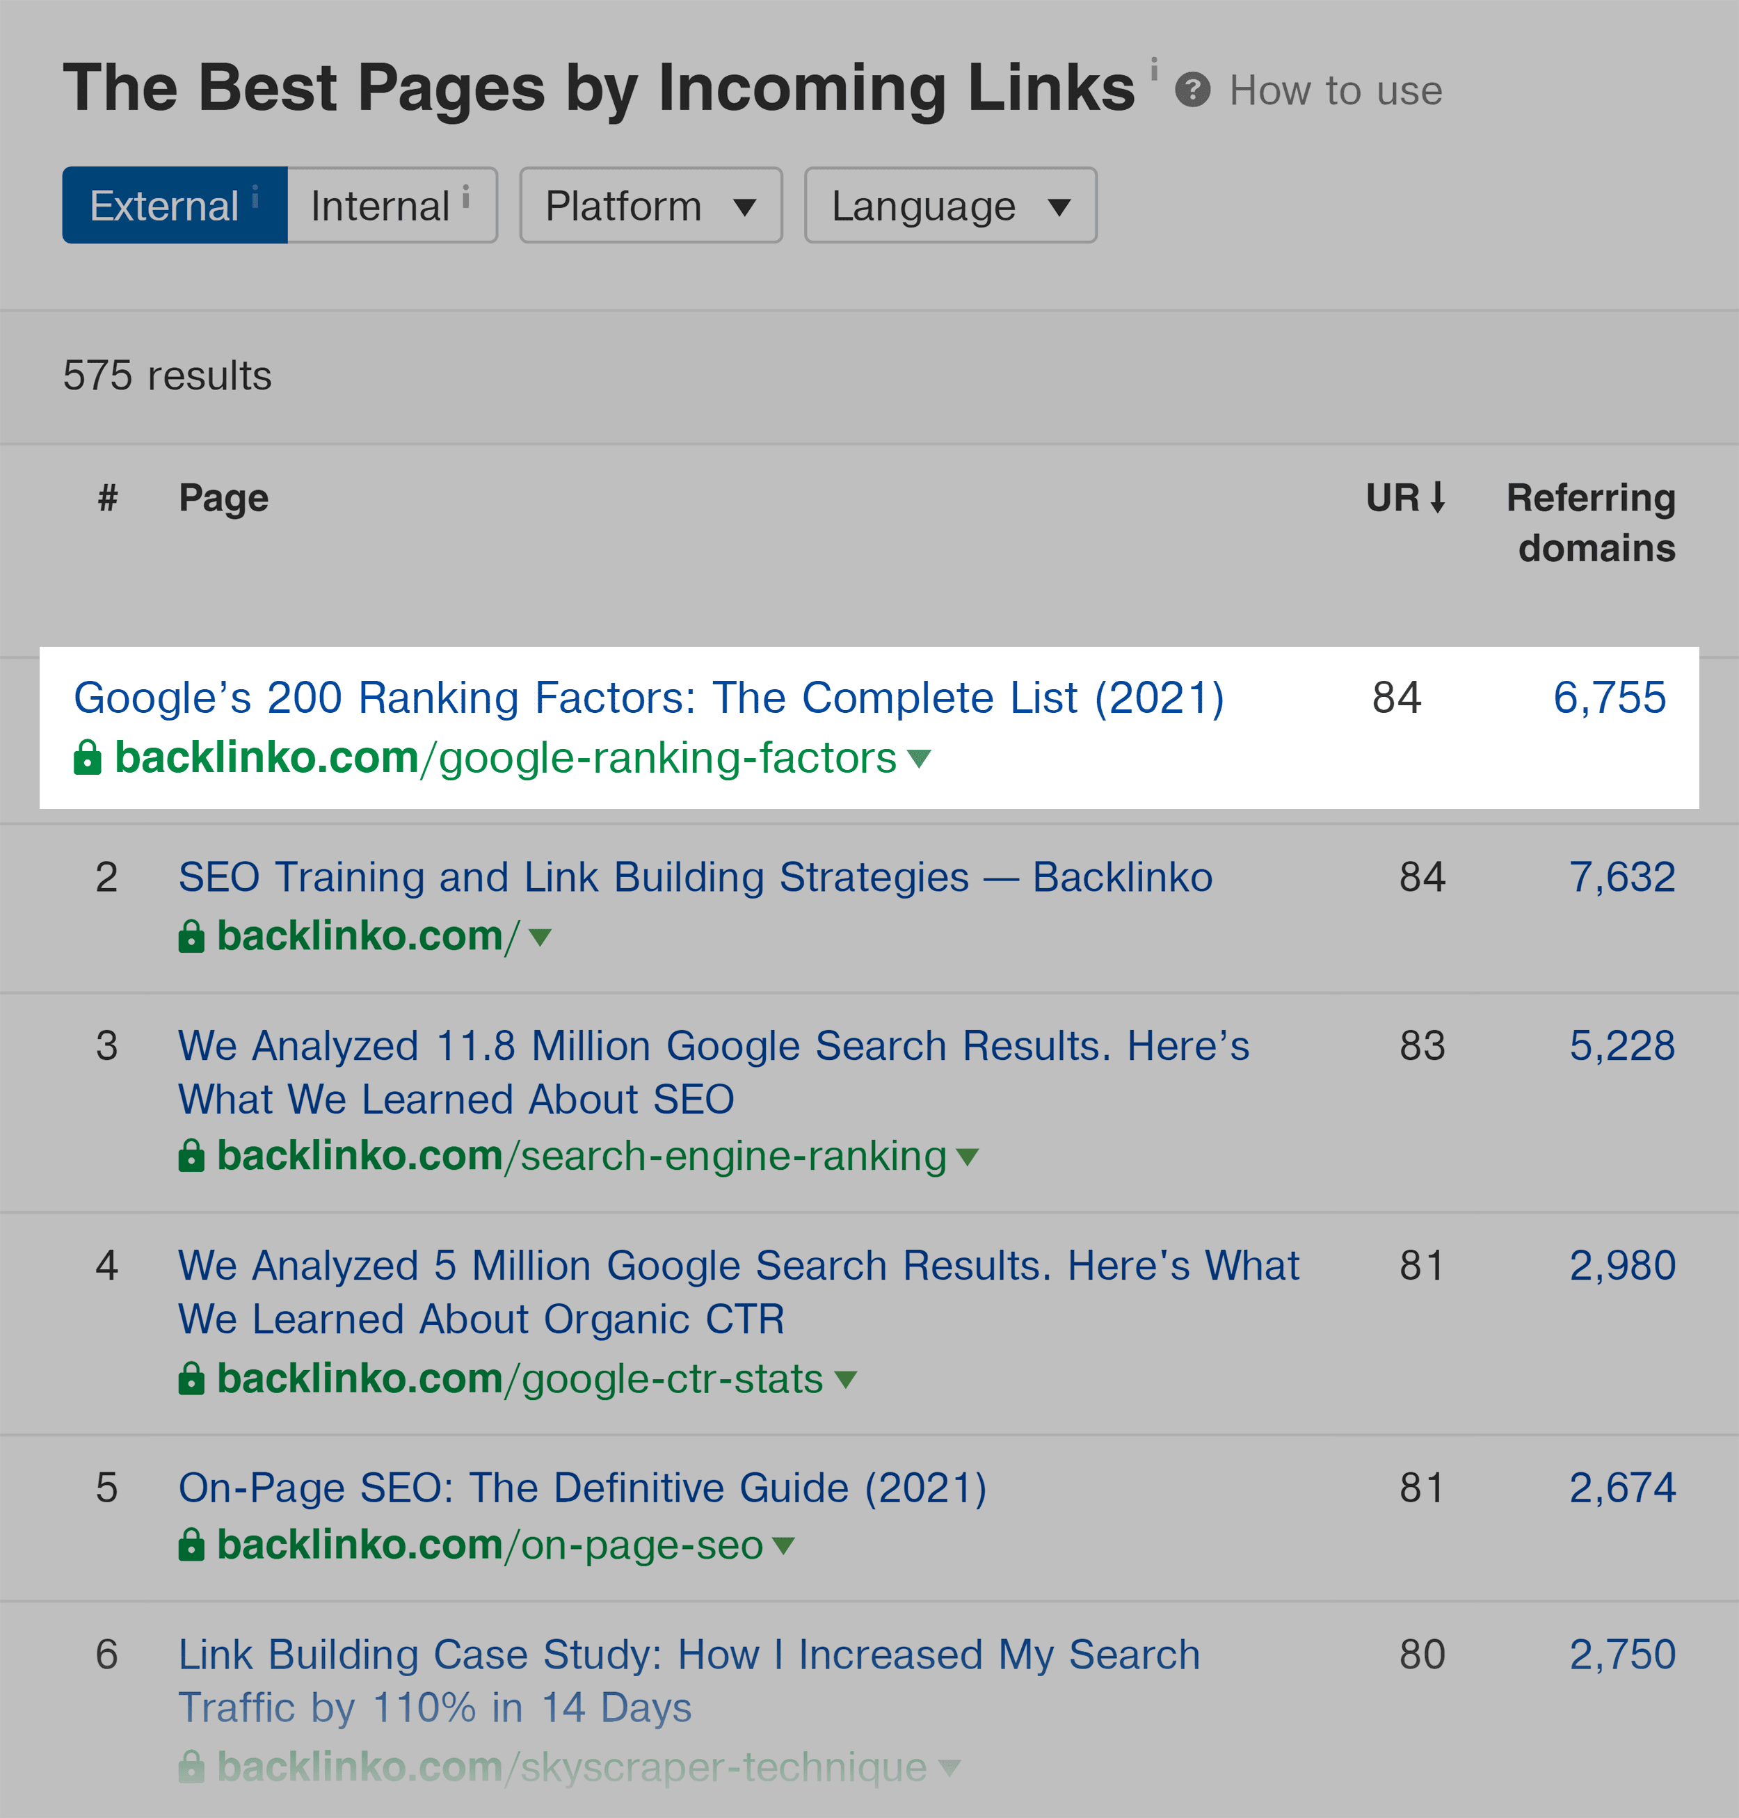Open the How to use link

pyautogui.click(x=1335, y=91)
